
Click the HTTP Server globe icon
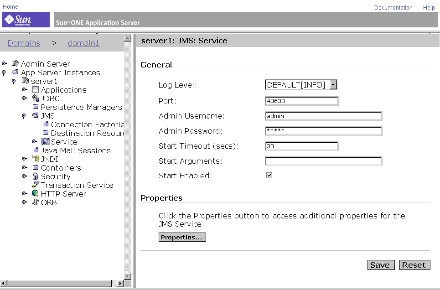coord(36,193)
